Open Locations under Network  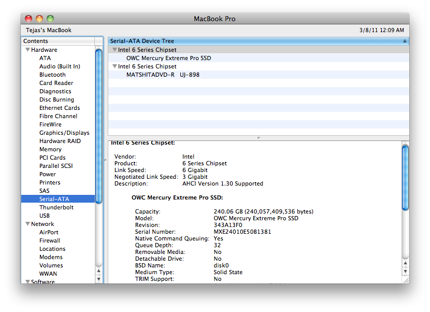pyautogui.click(x=52, y=249)
